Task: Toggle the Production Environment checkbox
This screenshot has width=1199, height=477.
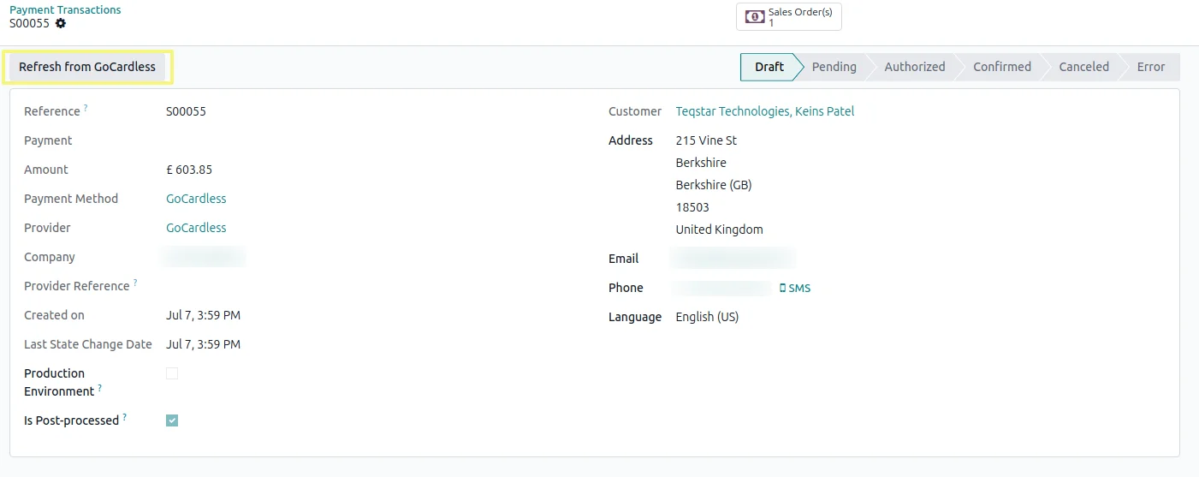Action: [172, 373]
